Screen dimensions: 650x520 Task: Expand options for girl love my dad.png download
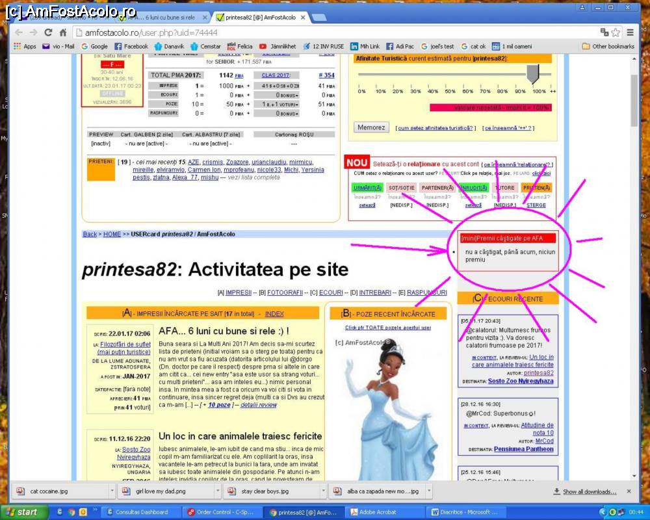click(x=218, y=491)
